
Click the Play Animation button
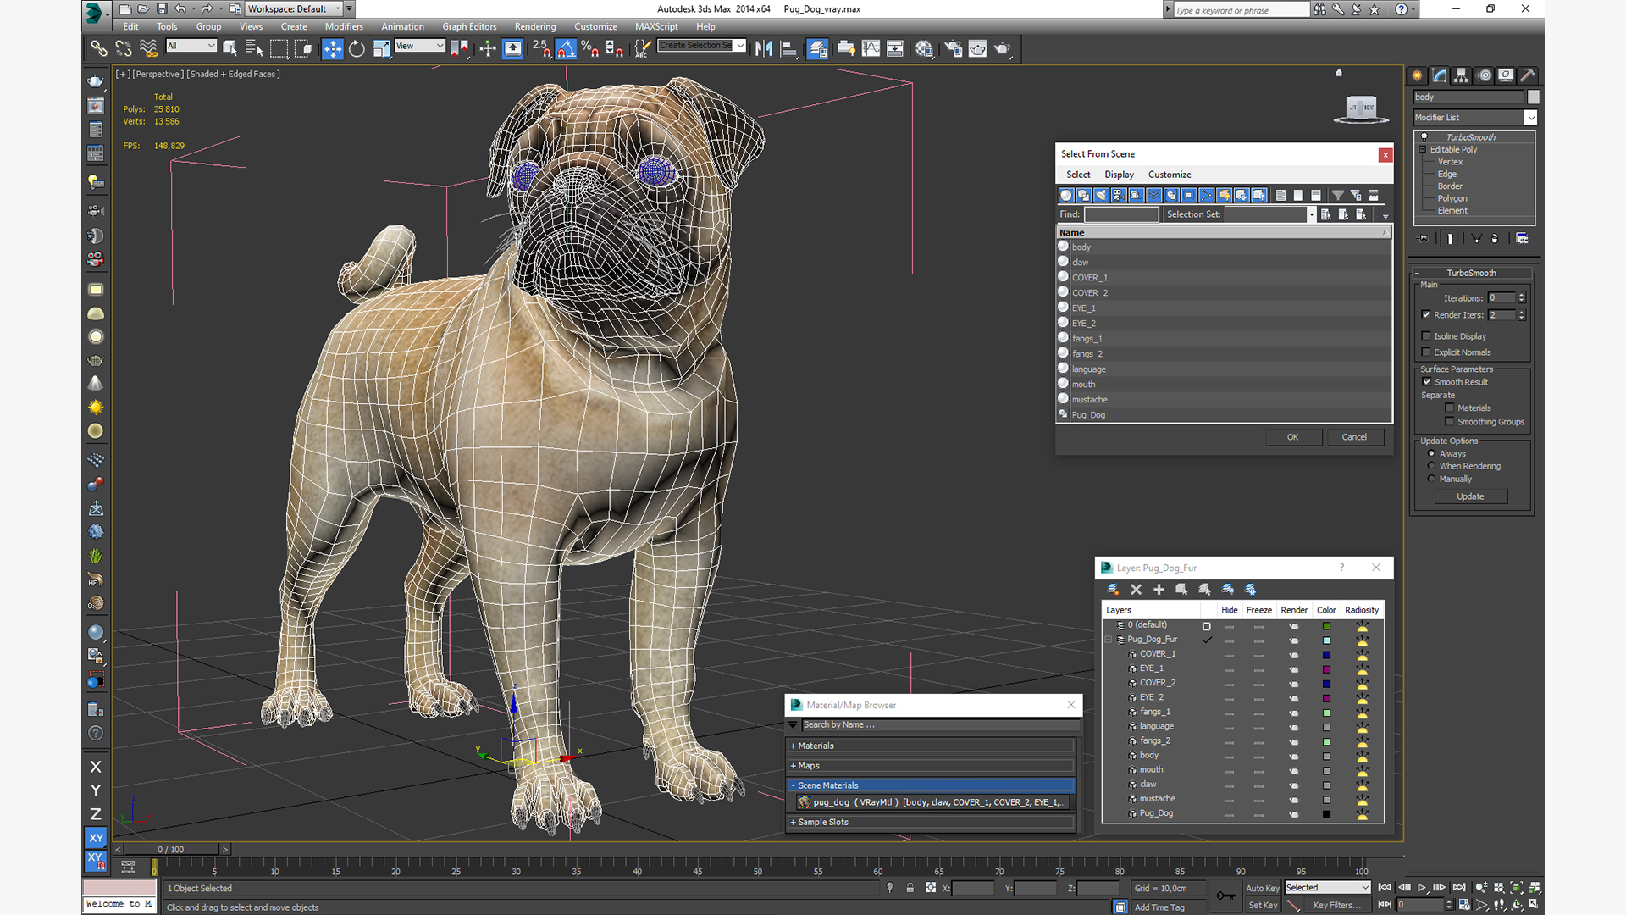point(1422,887)
